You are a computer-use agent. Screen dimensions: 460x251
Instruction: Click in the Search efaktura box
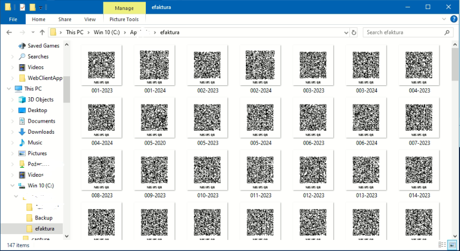(x=405, y=33)
